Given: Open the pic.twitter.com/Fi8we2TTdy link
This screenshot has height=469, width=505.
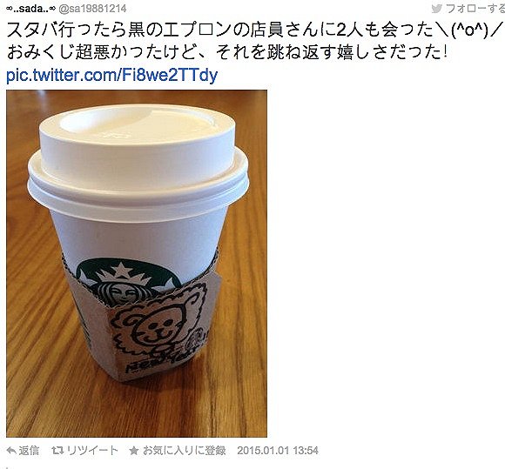Looking at the screenshot, I should click(x=112, y=76).
